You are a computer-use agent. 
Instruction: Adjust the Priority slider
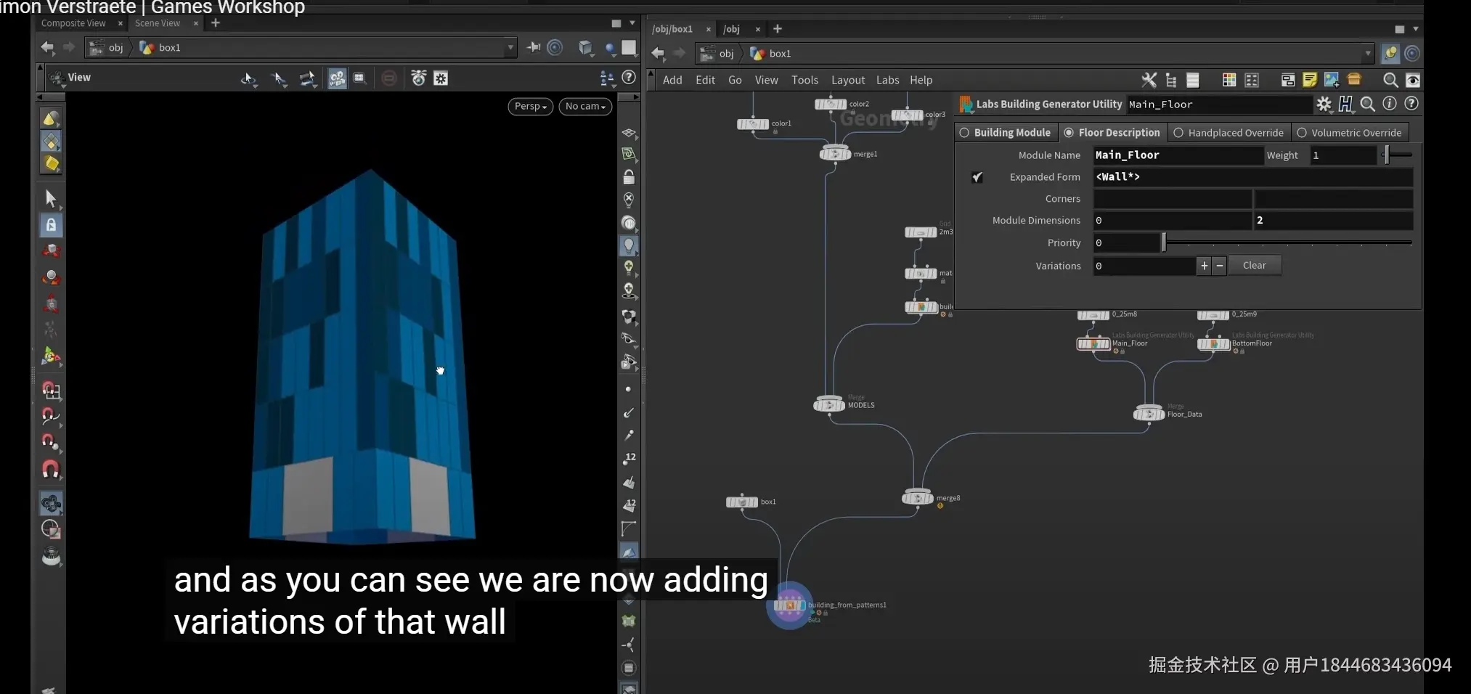point(1287,242)
